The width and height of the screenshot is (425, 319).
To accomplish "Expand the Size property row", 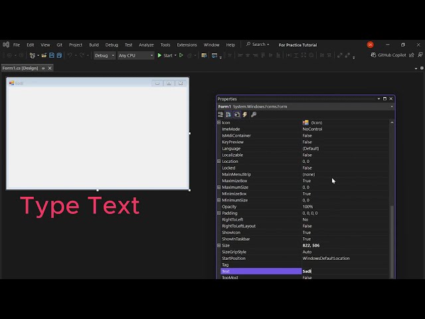I will pyautogui.click(x=218, y=245).
